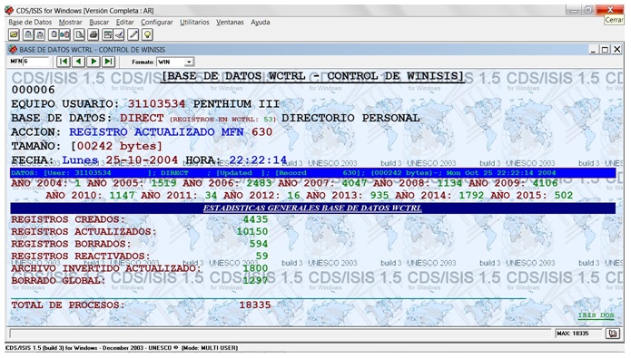This screenshot has height=358, width=631.
Task: Go to the first record
Action: point(64,62)
